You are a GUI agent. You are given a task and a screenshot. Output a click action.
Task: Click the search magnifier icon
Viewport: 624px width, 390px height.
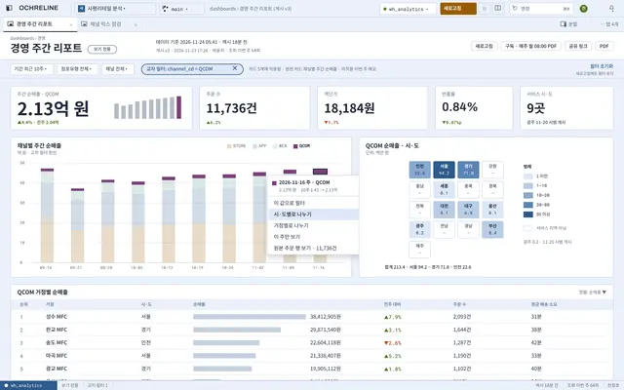click(515, 8)
